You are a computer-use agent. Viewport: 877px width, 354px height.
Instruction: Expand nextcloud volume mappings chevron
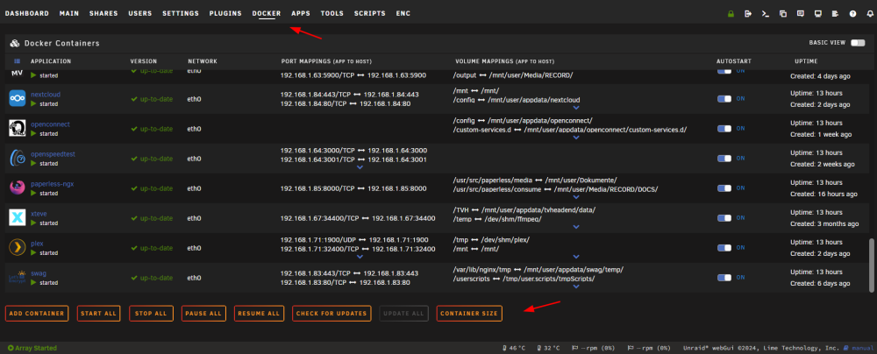click(576, 108)
